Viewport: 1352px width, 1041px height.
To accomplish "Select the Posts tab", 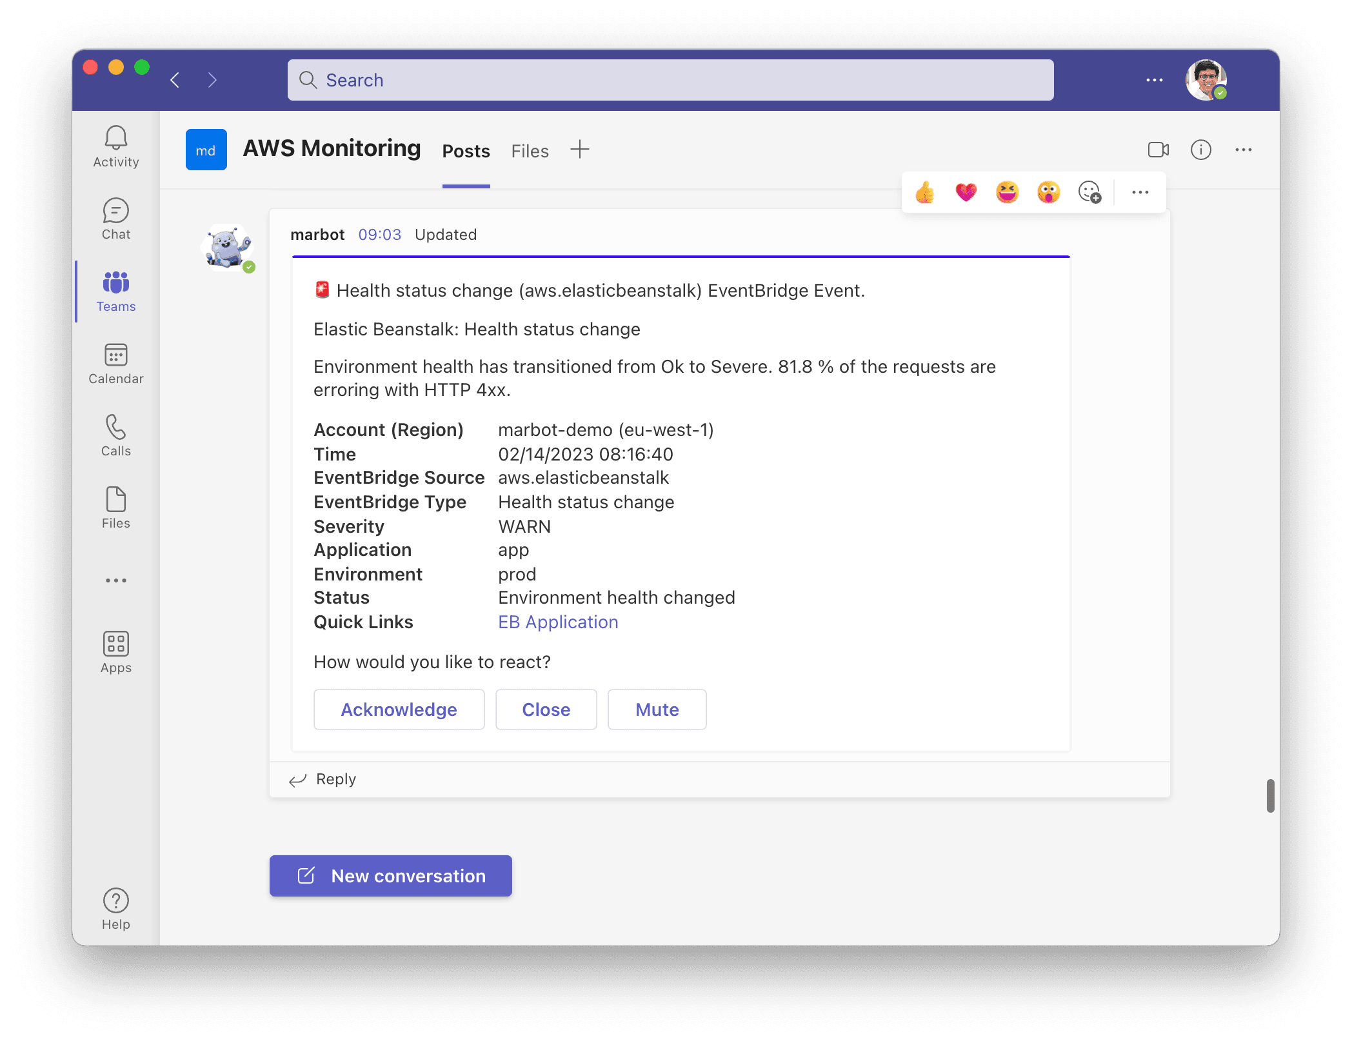I will click(x=466, y=151).
